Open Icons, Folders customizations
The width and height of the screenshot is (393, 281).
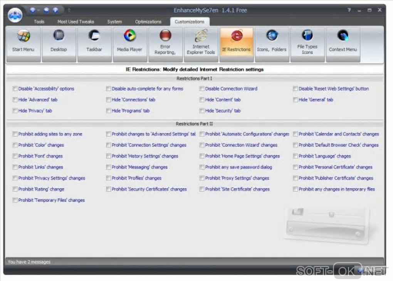pos(272,44)
